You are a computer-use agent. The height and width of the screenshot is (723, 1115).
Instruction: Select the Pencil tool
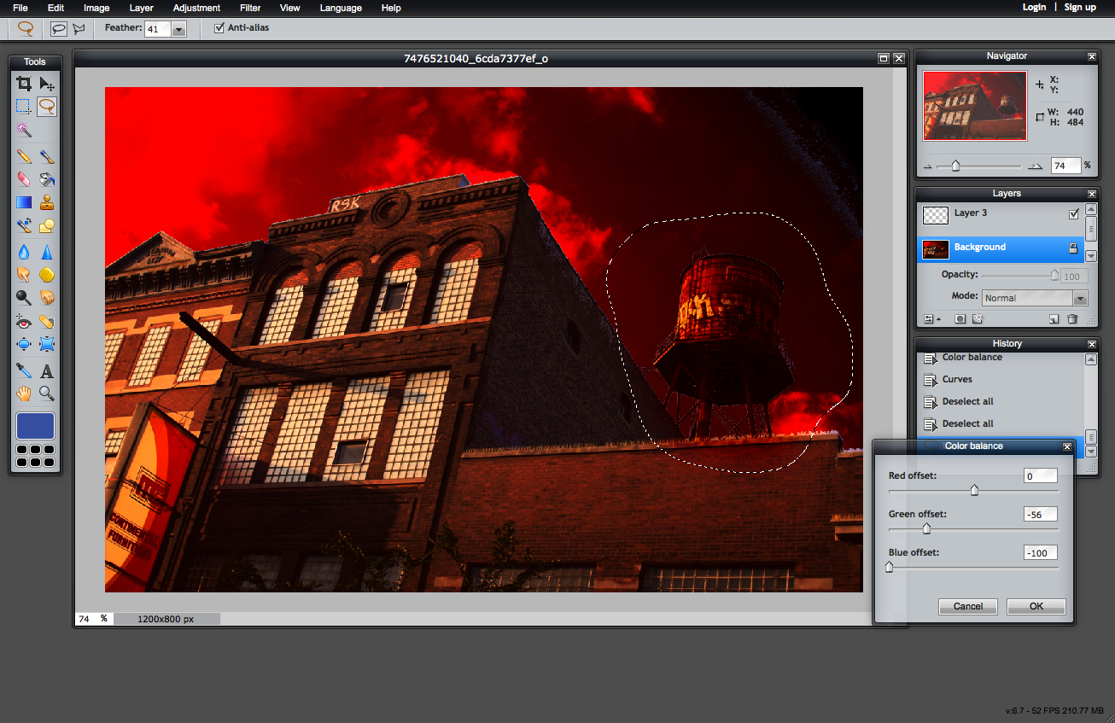24,156
